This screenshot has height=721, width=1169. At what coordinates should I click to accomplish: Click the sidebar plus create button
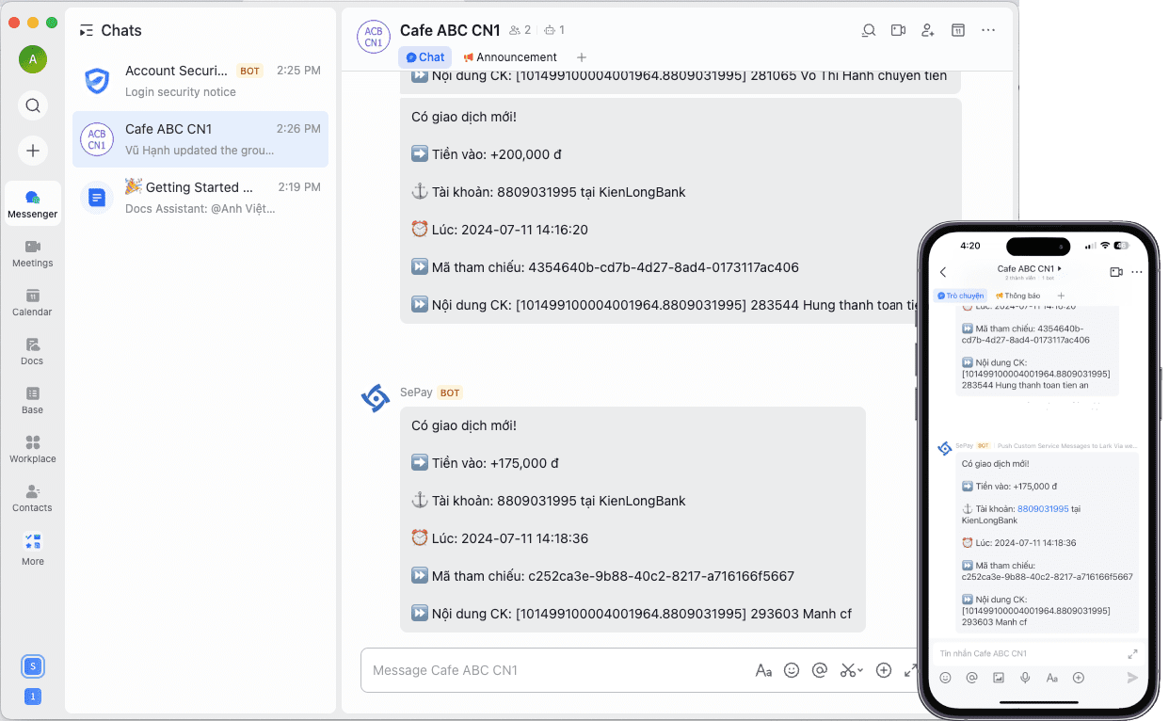tap(33, 151)
